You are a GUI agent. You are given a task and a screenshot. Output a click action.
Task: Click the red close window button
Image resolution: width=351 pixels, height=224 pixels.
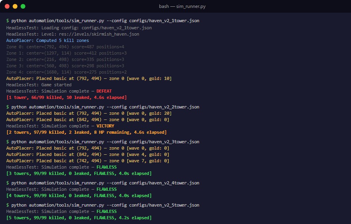(x=7, y=6)
